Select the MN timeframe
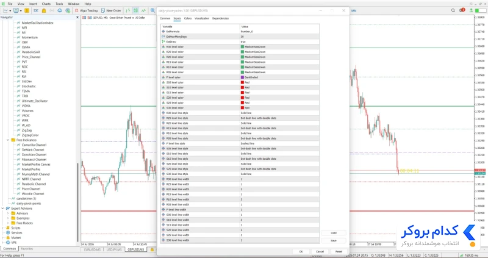 (x=354, y=10)
